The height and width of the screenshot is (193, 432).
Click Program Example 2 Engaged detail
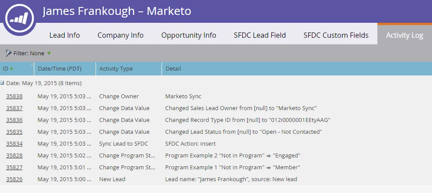(233, 155)
